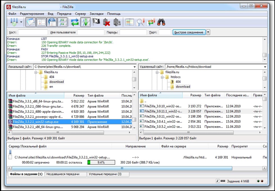Viewport: 275px width, 191px height.
Task: Toggle the local directory tree display
Action: tap(41, 22)
